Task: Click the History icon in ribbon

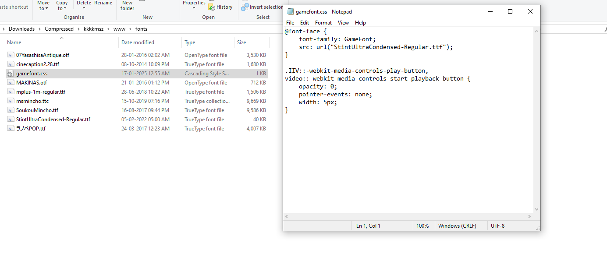Action: coord(212,7)
